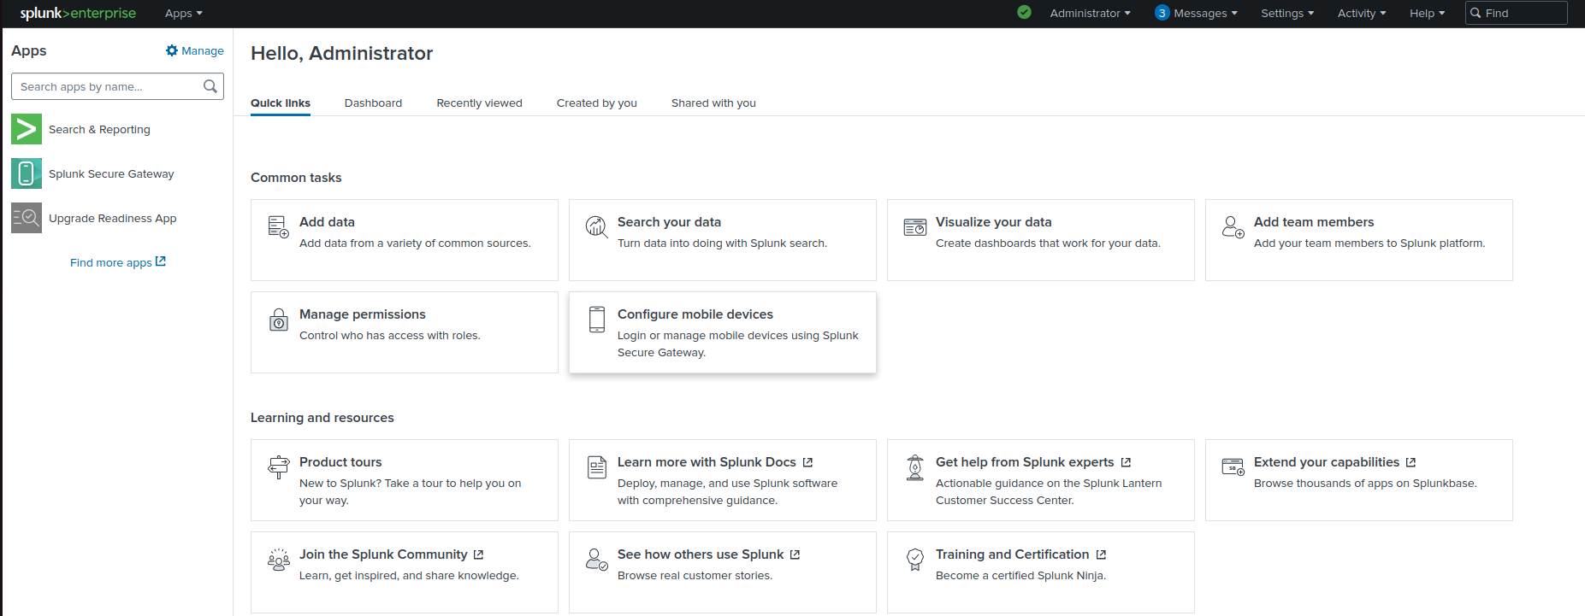
Task: Click the magnifier in app search box
Action: 210,86
